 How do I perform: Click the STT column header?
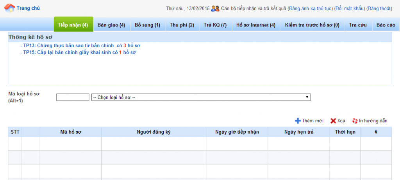click(x=15, y=132)
